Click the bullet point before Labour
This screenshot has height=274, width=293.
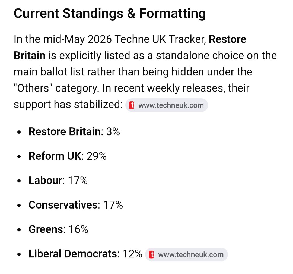(x=19, y=181)
